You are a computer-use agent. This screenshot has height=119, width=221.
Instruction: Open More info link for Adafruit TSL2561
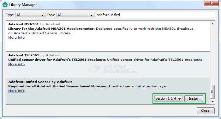pyautogui.click(x=16, y=64)
